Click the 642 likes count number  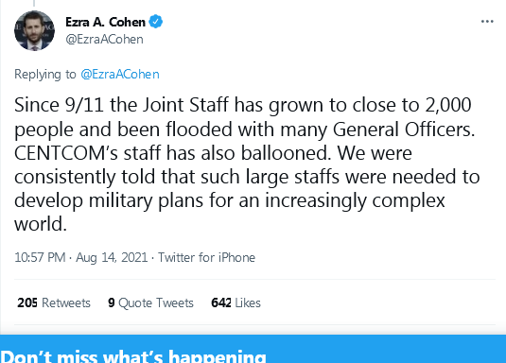pos(221,302)
